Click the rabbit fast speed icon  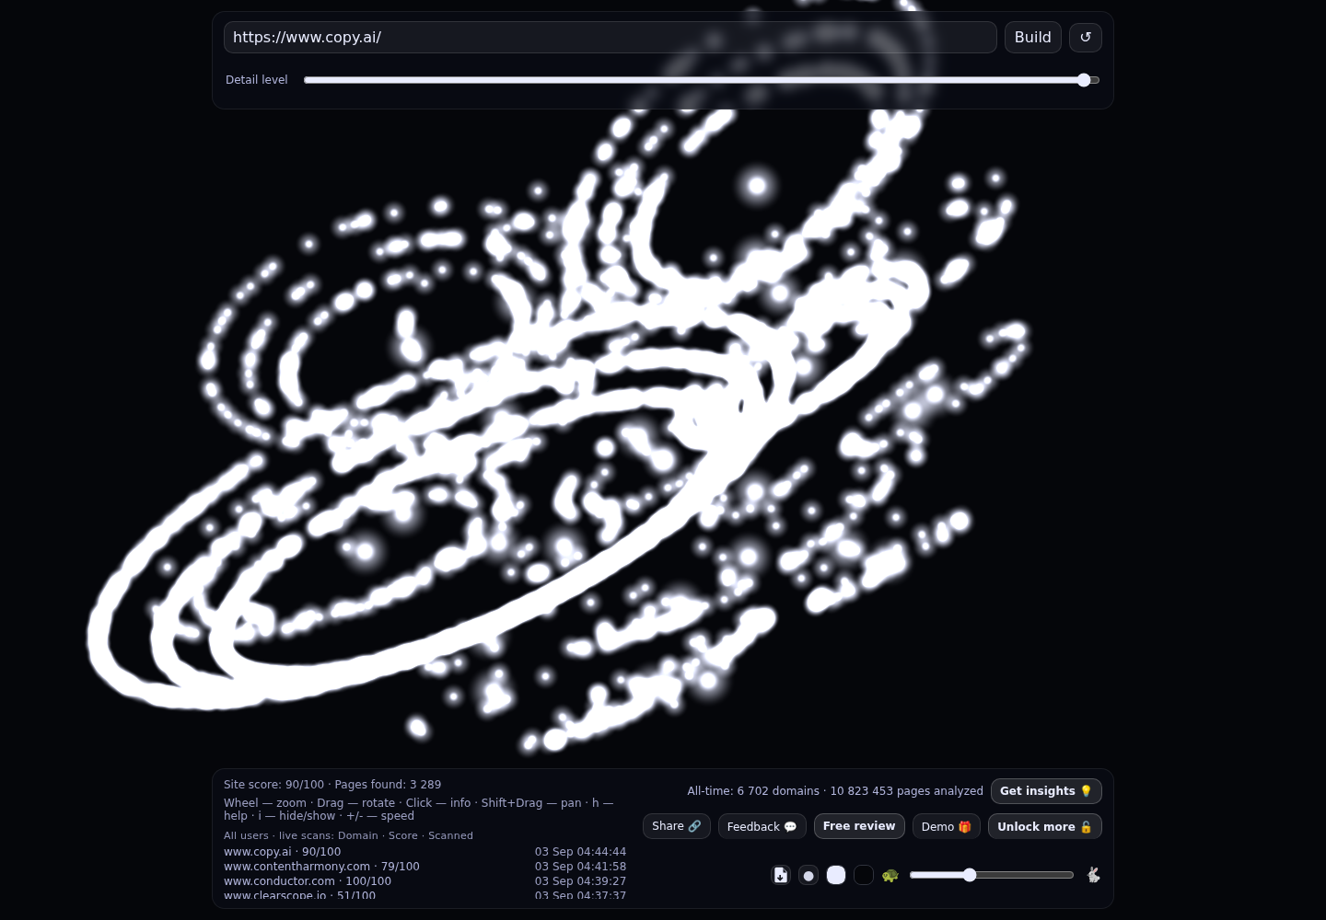[1093, 875]
